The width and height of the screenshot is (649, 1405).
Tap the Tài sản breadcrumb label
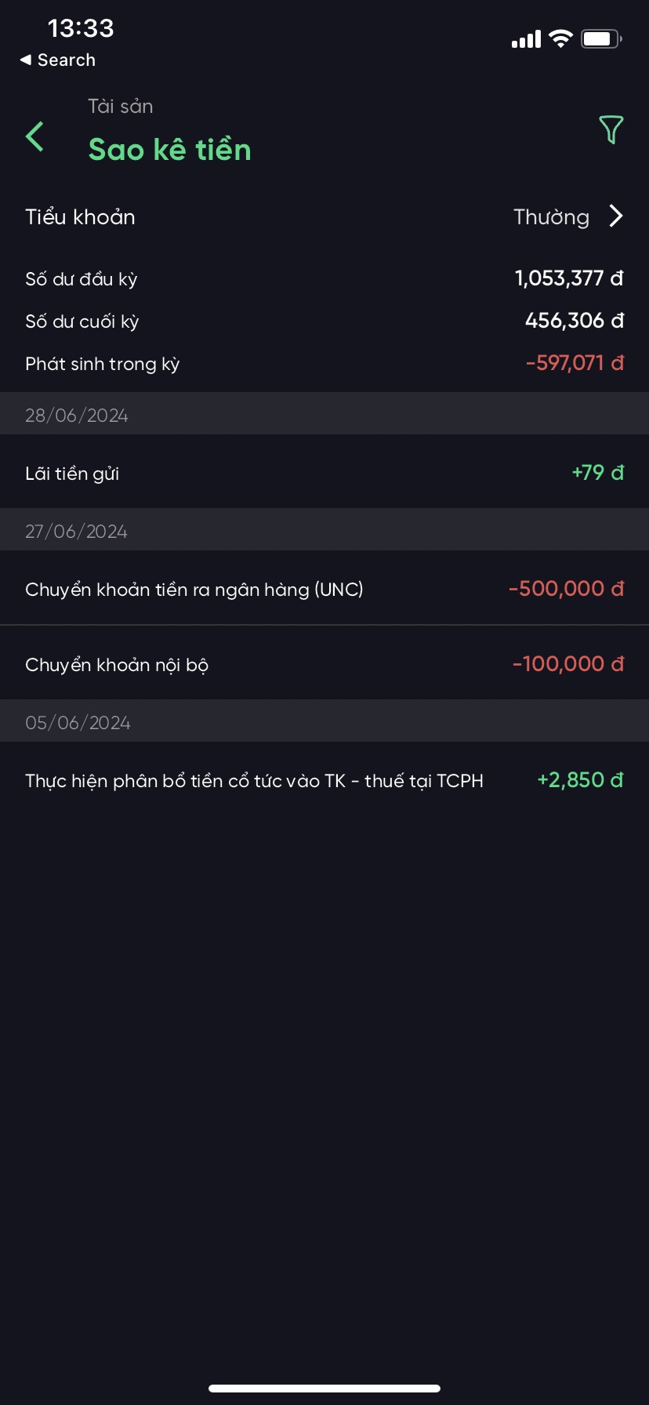120,106
